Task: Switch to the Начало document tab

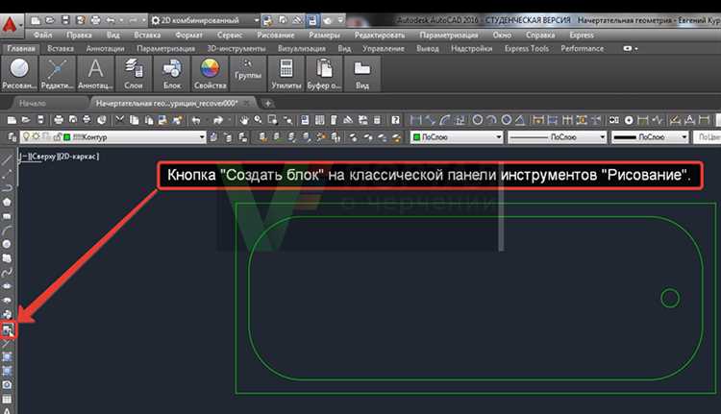Action: (x=32, y=103)
